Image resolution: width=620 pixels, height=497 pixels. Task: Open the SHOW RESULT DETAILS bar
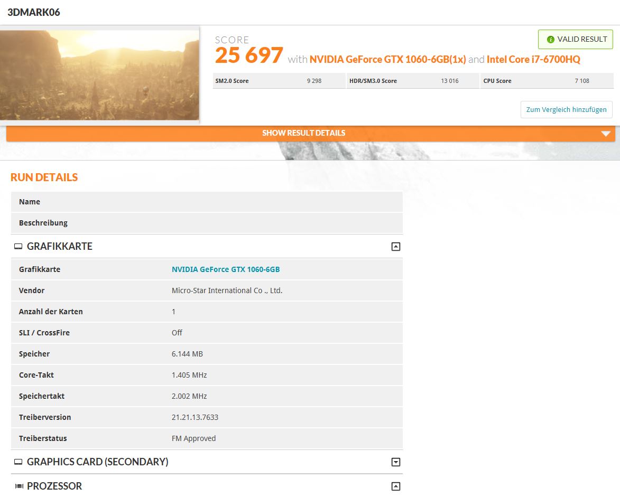[311, 133]
